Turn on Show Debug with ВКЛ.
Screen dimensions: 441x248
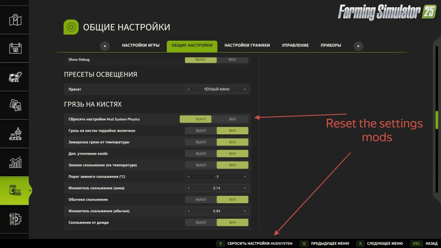(x=233, y=60)
